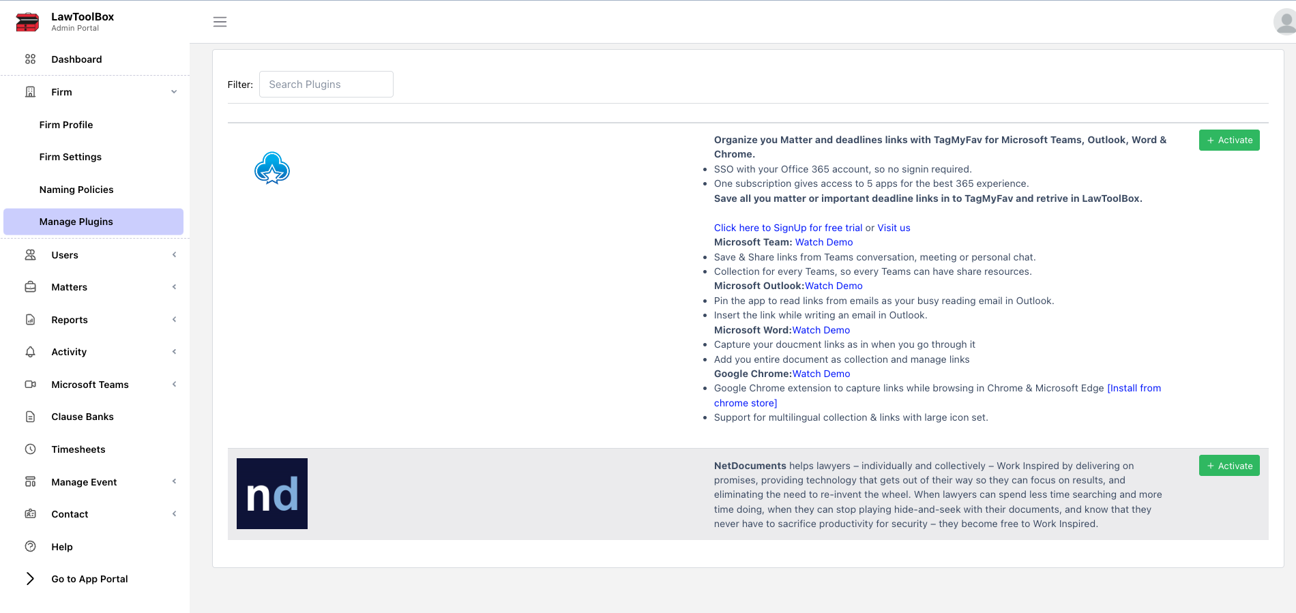
Task: Expand the Contact submenu chevron
Action: (x=174, y=514)
